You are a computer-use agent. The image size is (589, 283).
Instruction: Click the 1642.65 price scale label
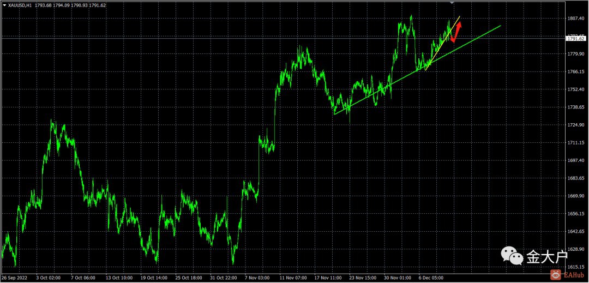click(x=575, y=231)
